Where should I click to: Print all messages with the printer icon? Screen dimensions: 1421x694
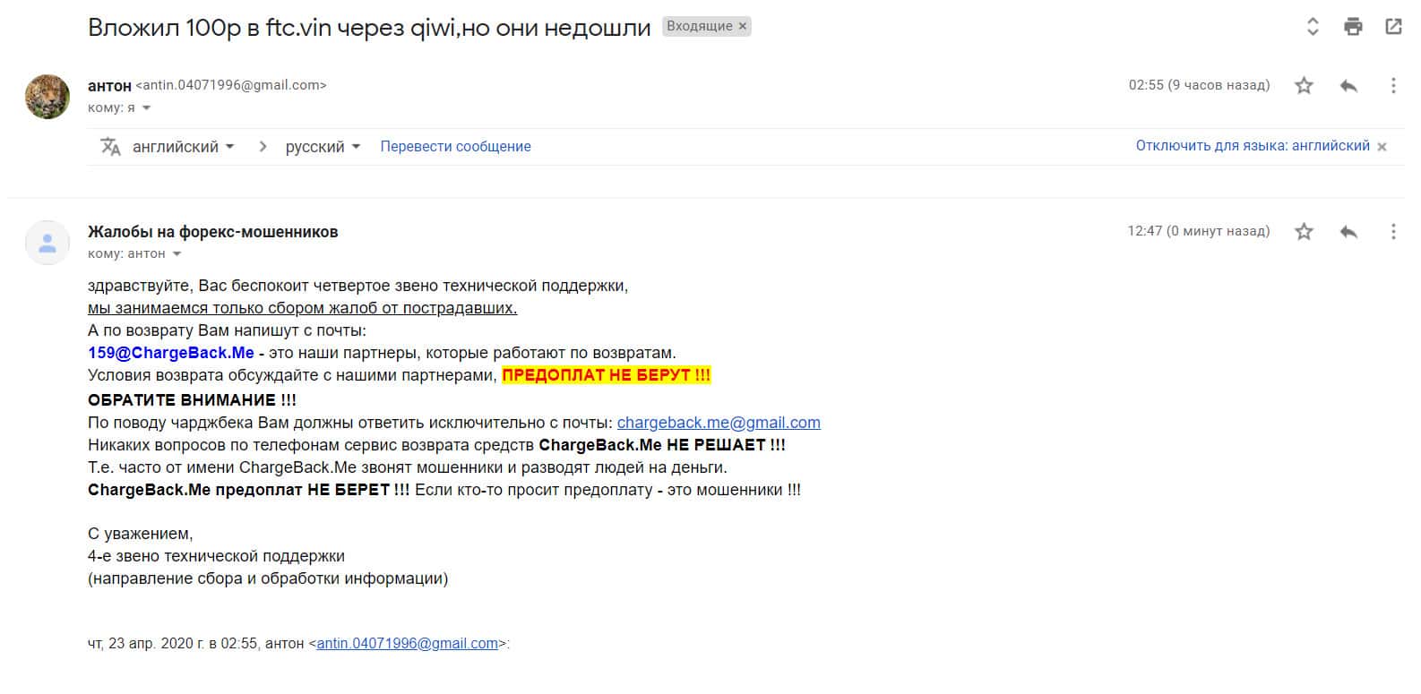[x=1353, y=27]
